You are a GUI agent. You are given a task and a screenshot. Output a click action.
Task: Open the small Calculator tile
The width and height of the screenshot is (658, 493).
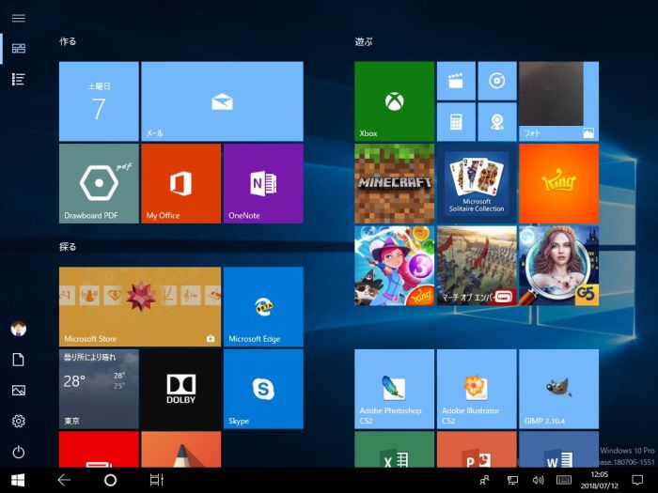455,122
